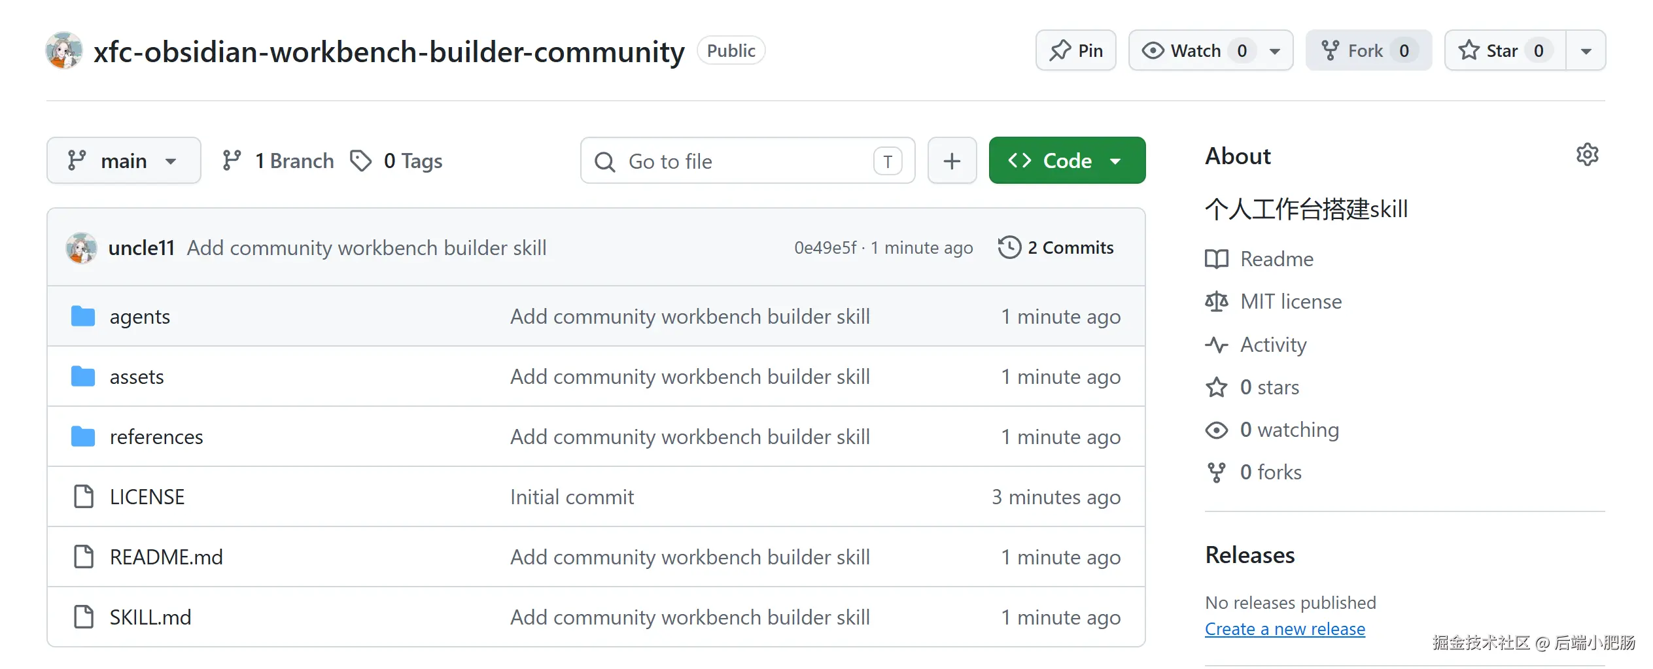Open the uncle11 profile link
Screen dimensions: 1653x669
(x=141, y=248)
